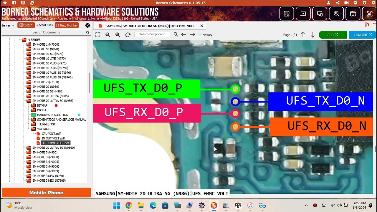This screenshot has width=377, height=212.
Task: Click the document tree vertical scrollbar
Action: click(89, 82)
